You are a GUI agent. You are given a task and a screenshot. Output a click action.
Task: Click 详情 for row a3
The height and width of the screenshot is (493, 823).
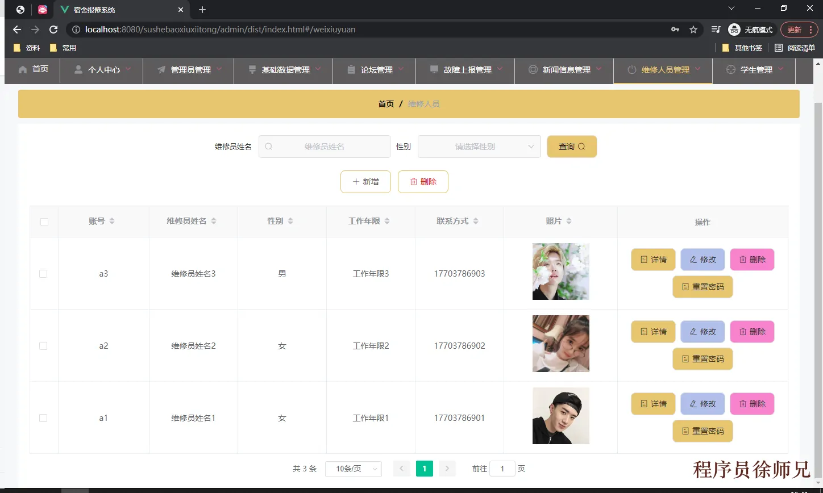(653, 260)
